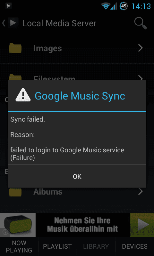154x256 pixels.
Task: Tap the speaker thumbnail in the ad
Action: coord(18,225)
